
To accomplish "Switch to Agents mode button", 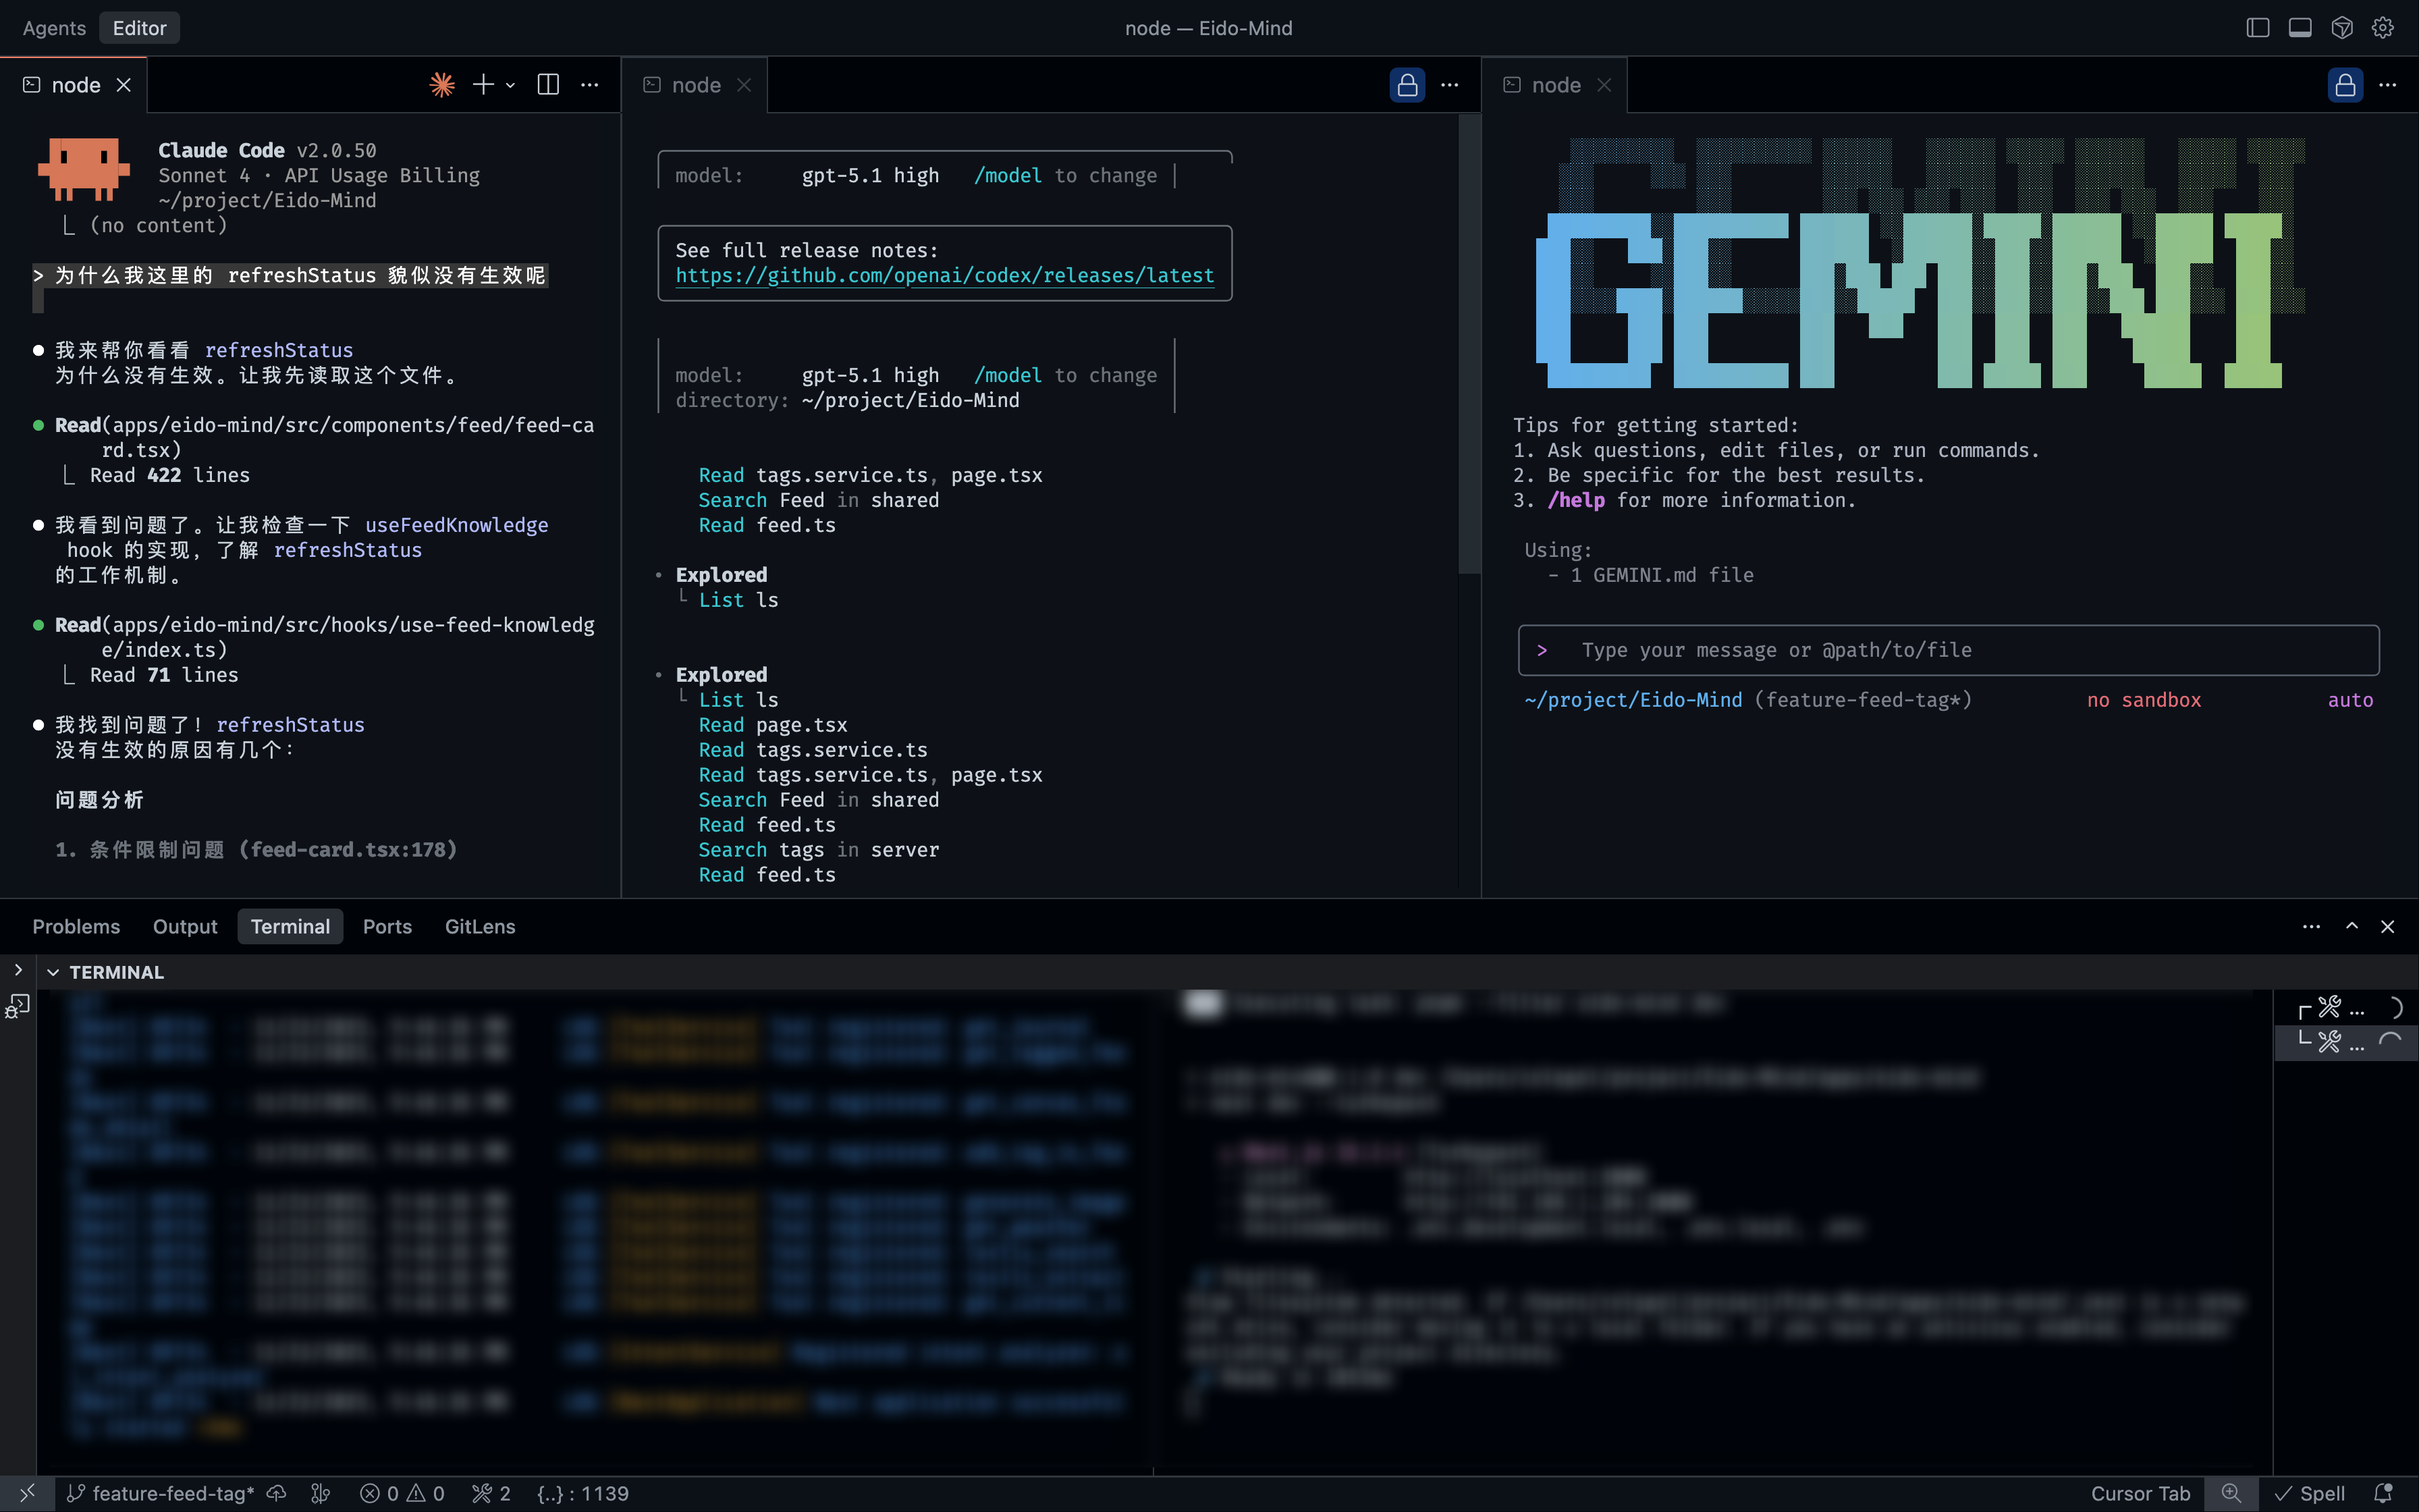I will 54,28.
